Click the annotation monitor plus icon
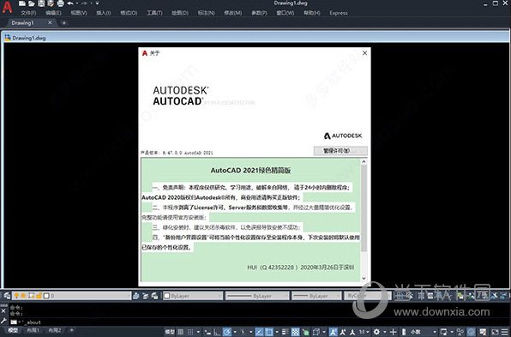Viewport: 511px width, 337px height. coord(394,332)
